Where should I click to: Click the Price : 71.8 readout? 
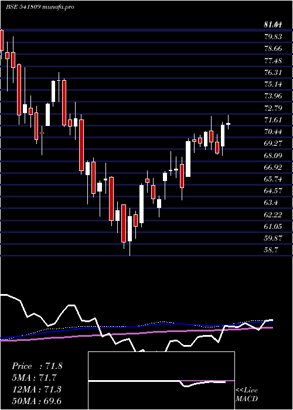[37, 366]
